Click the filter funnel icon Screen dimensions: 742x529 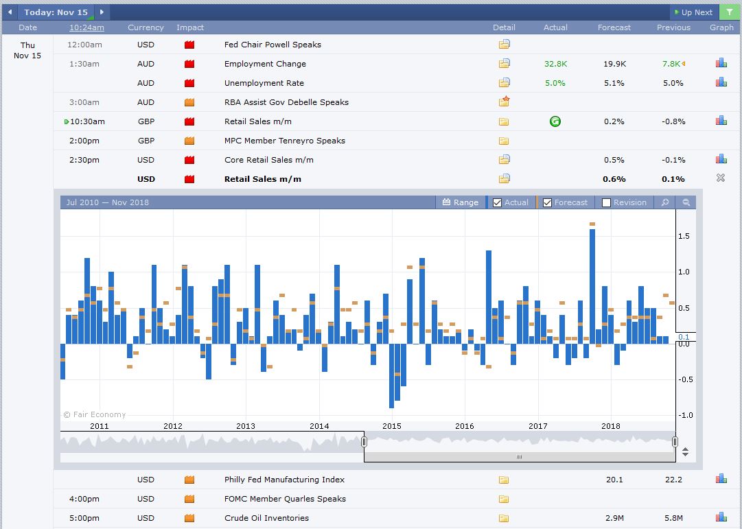click(x=729, y=12)
